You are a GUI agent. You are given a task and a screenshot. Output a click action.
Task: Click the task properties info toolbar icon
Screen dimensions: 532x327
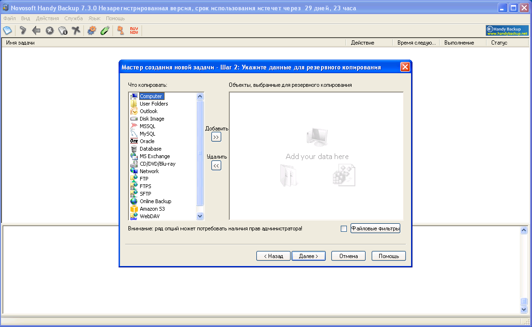[x=63, y=30]
